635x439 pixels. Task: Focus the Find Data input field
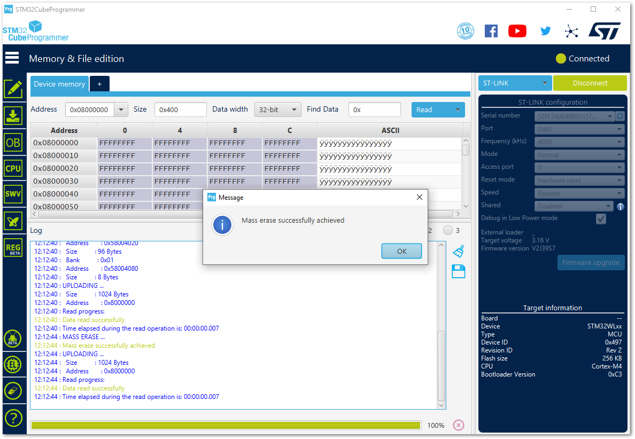pos(375,109)
